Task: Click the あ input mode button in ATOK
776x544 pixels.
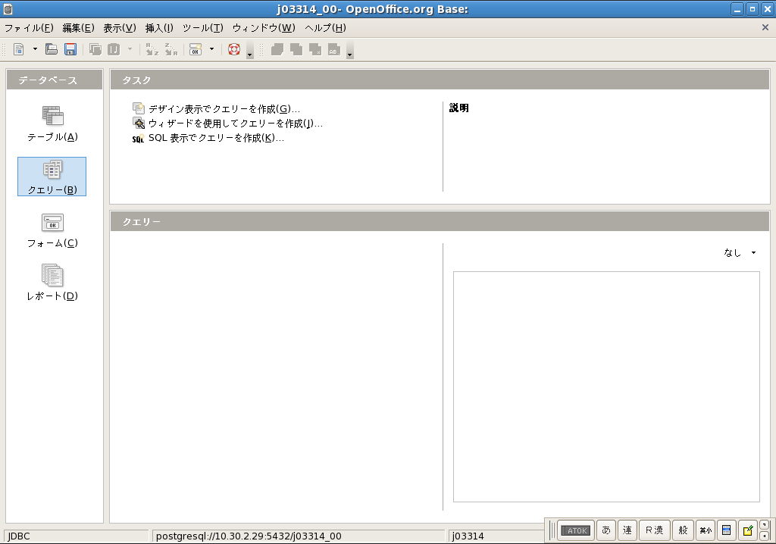Action: coord(605,530)
